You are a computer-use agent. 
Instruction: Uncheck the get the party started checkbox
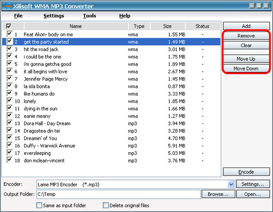pos(9,41)
